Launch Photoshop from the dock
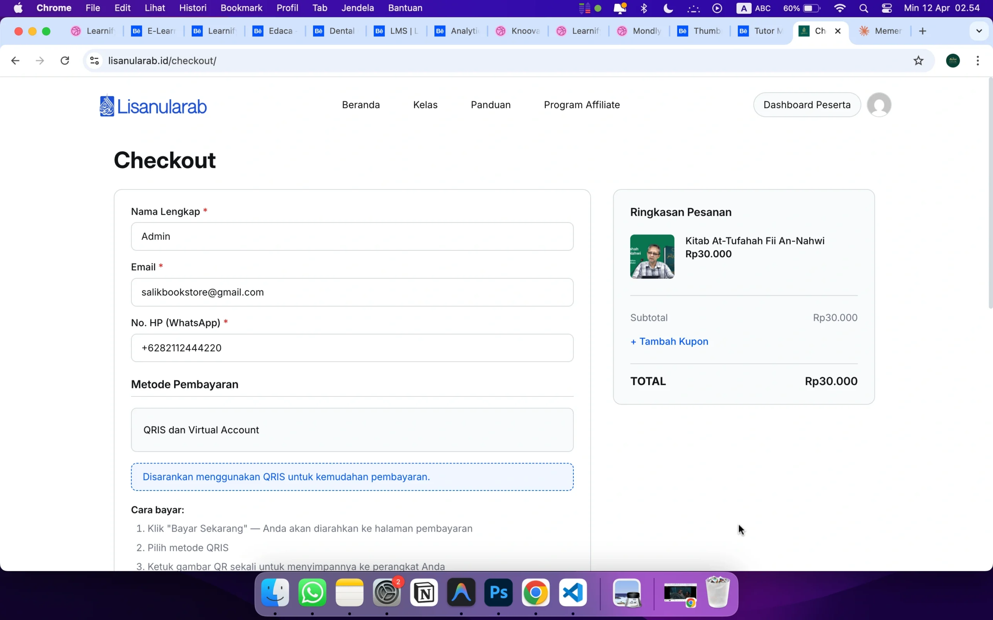Image resolution: width=993 pixels, height=620 pixels. 498,592
